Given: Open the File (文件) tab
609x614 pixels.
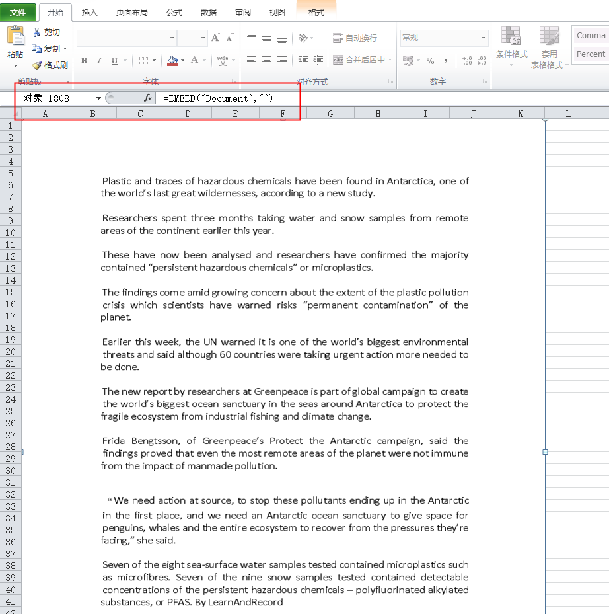Looking at the screenshot, I should click(x=18, y=13).
